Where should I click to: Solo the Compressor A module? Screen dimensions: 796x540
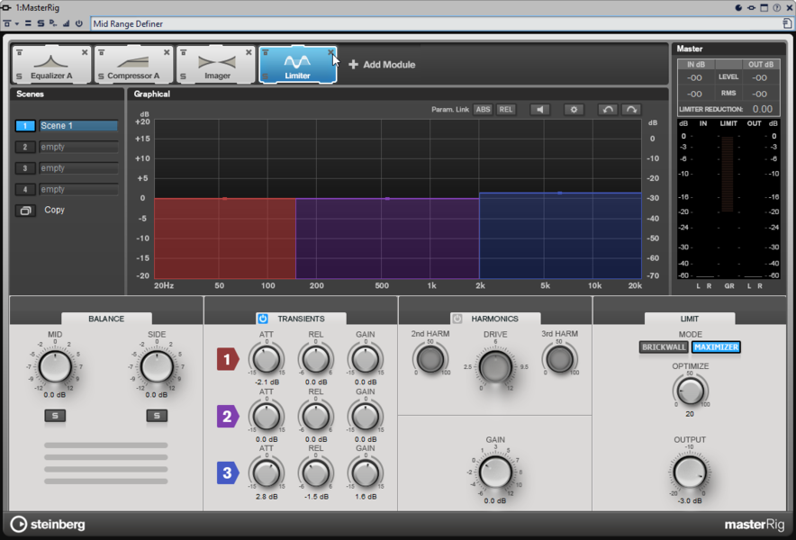tap(101, 76)
